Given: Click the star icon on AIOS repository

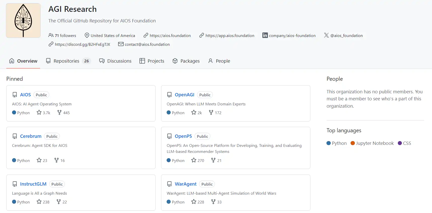Looking at the screenshot, I should point(39,112).
